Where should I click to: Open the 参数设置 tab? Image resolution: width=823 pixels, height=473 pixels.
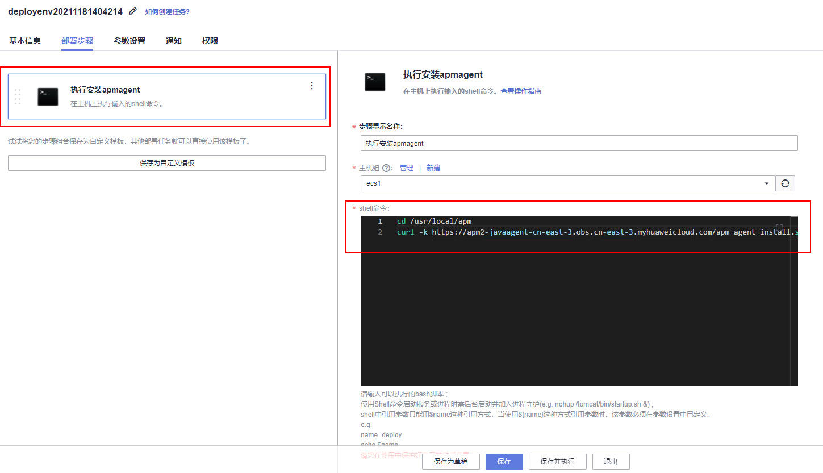point(129,41)
